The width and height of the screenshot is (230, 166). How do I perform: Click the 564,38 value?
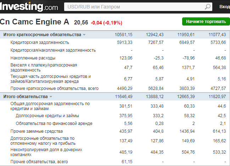point(219,68)
